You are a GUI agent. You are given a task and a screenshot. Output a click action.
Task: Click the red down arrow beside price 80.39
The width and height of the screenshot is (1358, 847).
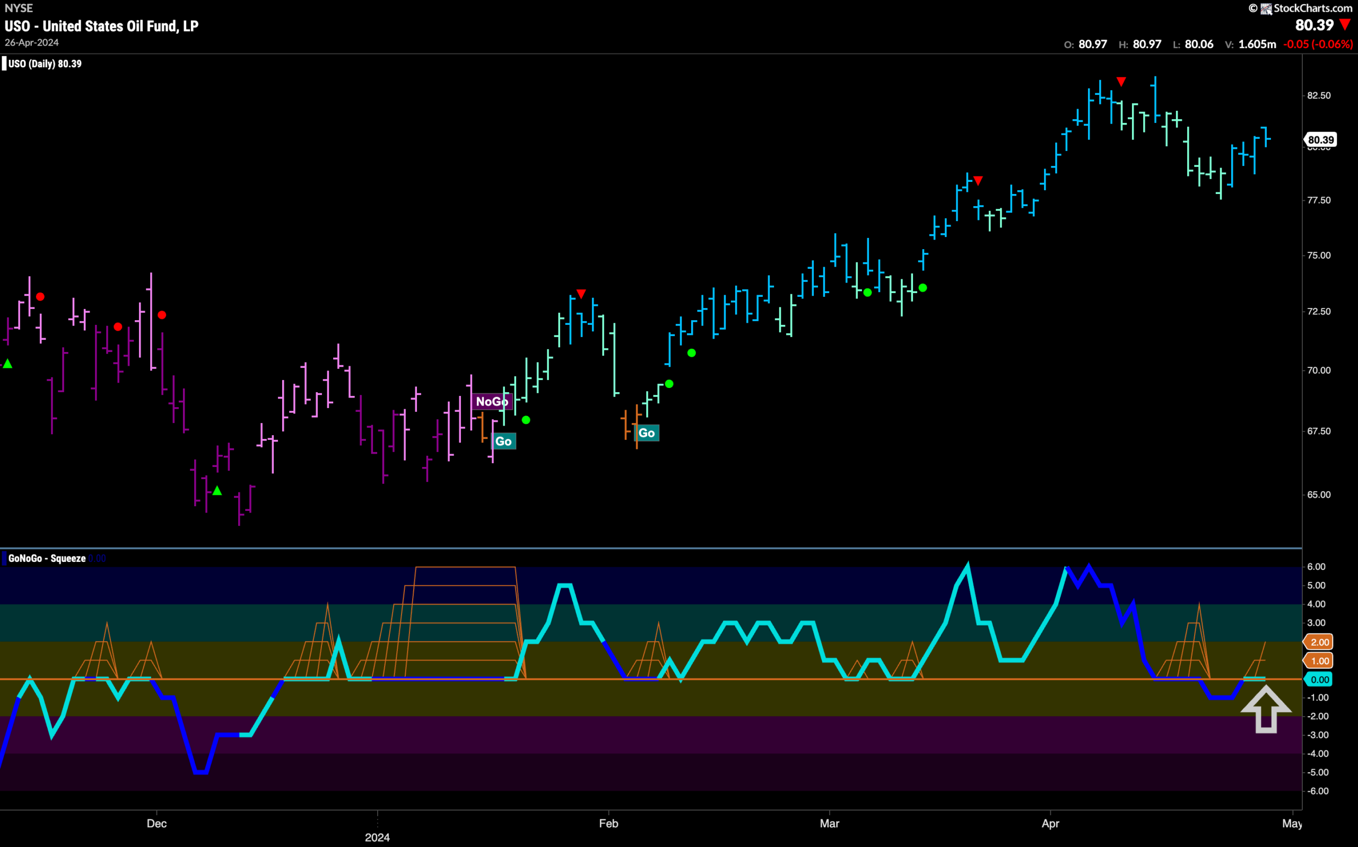coord(1345,25)
